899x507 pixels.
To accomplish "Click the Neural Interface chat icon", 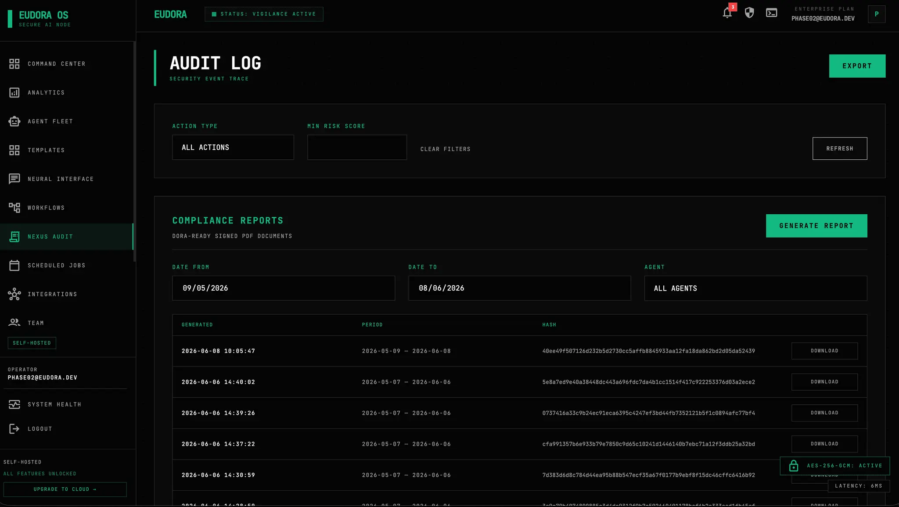I will pos(14,179).
